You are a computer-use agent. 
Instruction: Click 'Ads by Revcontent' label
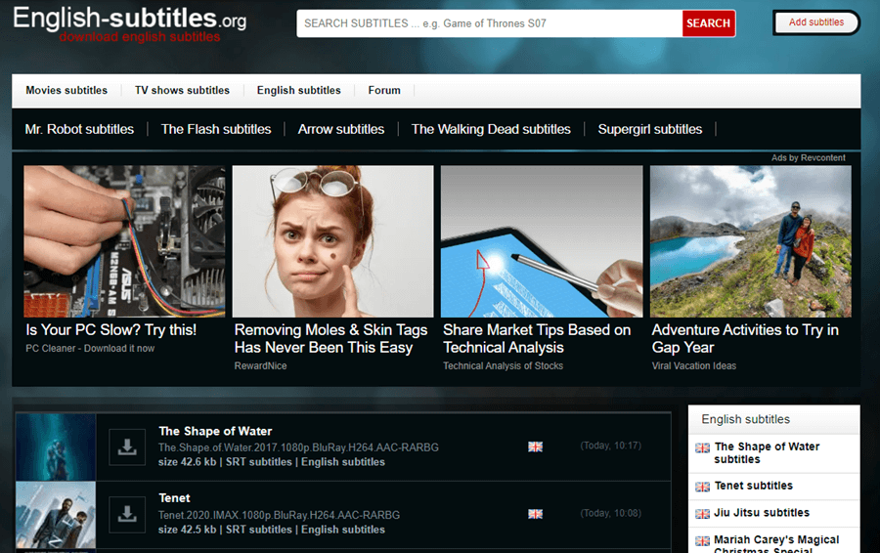coord(809,157)
